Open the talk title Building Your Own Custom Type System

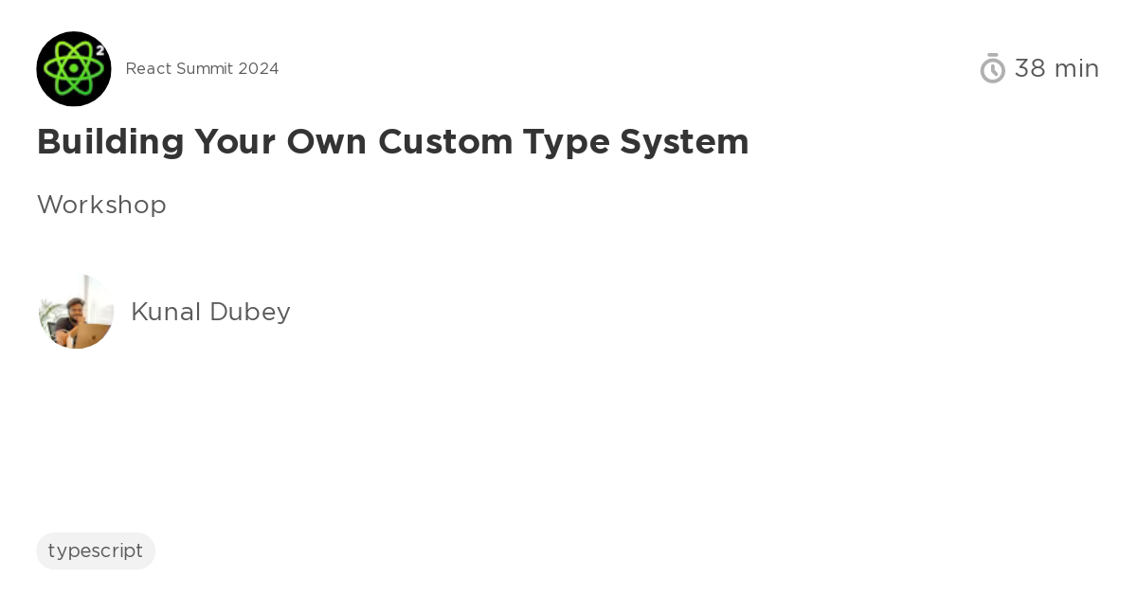[x=392, y=142]
